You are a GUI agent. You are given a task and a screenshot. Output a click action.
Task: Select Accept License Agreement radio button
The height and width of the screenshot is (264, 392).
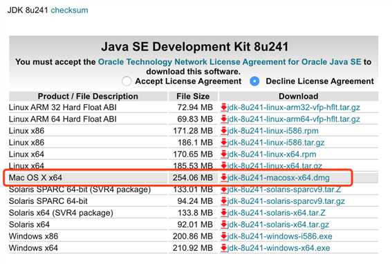point(127,81)
